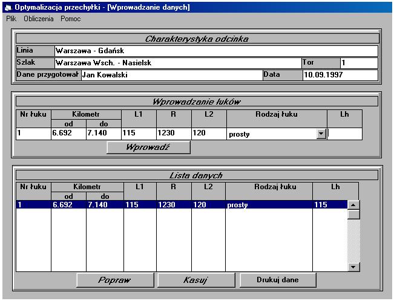Open the Obliczenia menu

tap(39, 19)
